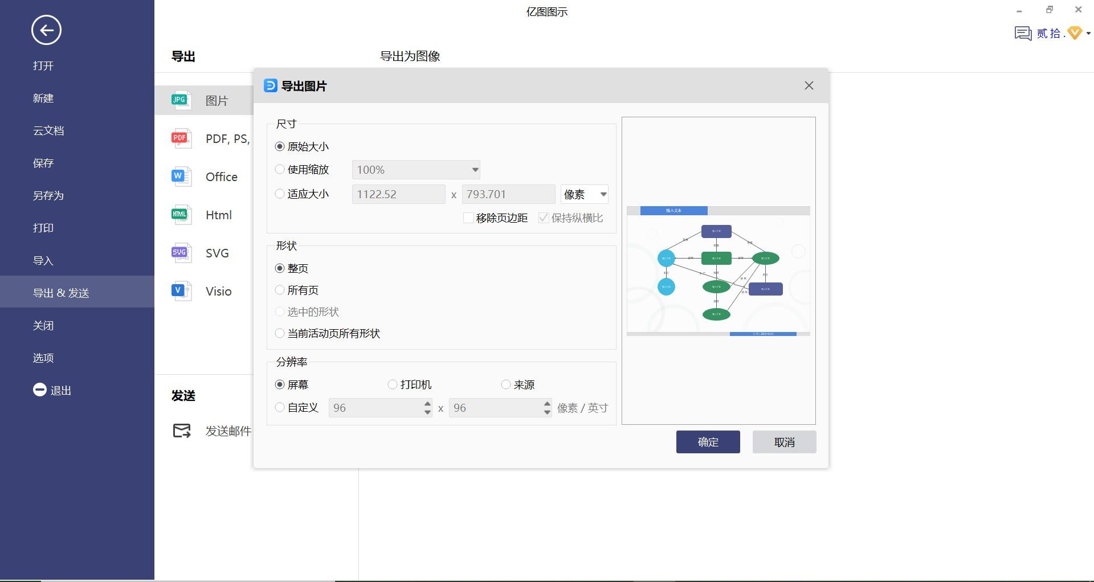Screen dimensions: 1094x582
Task: Select the JPG image export icon
Action: pyautogui.click(x=181, y=101)
